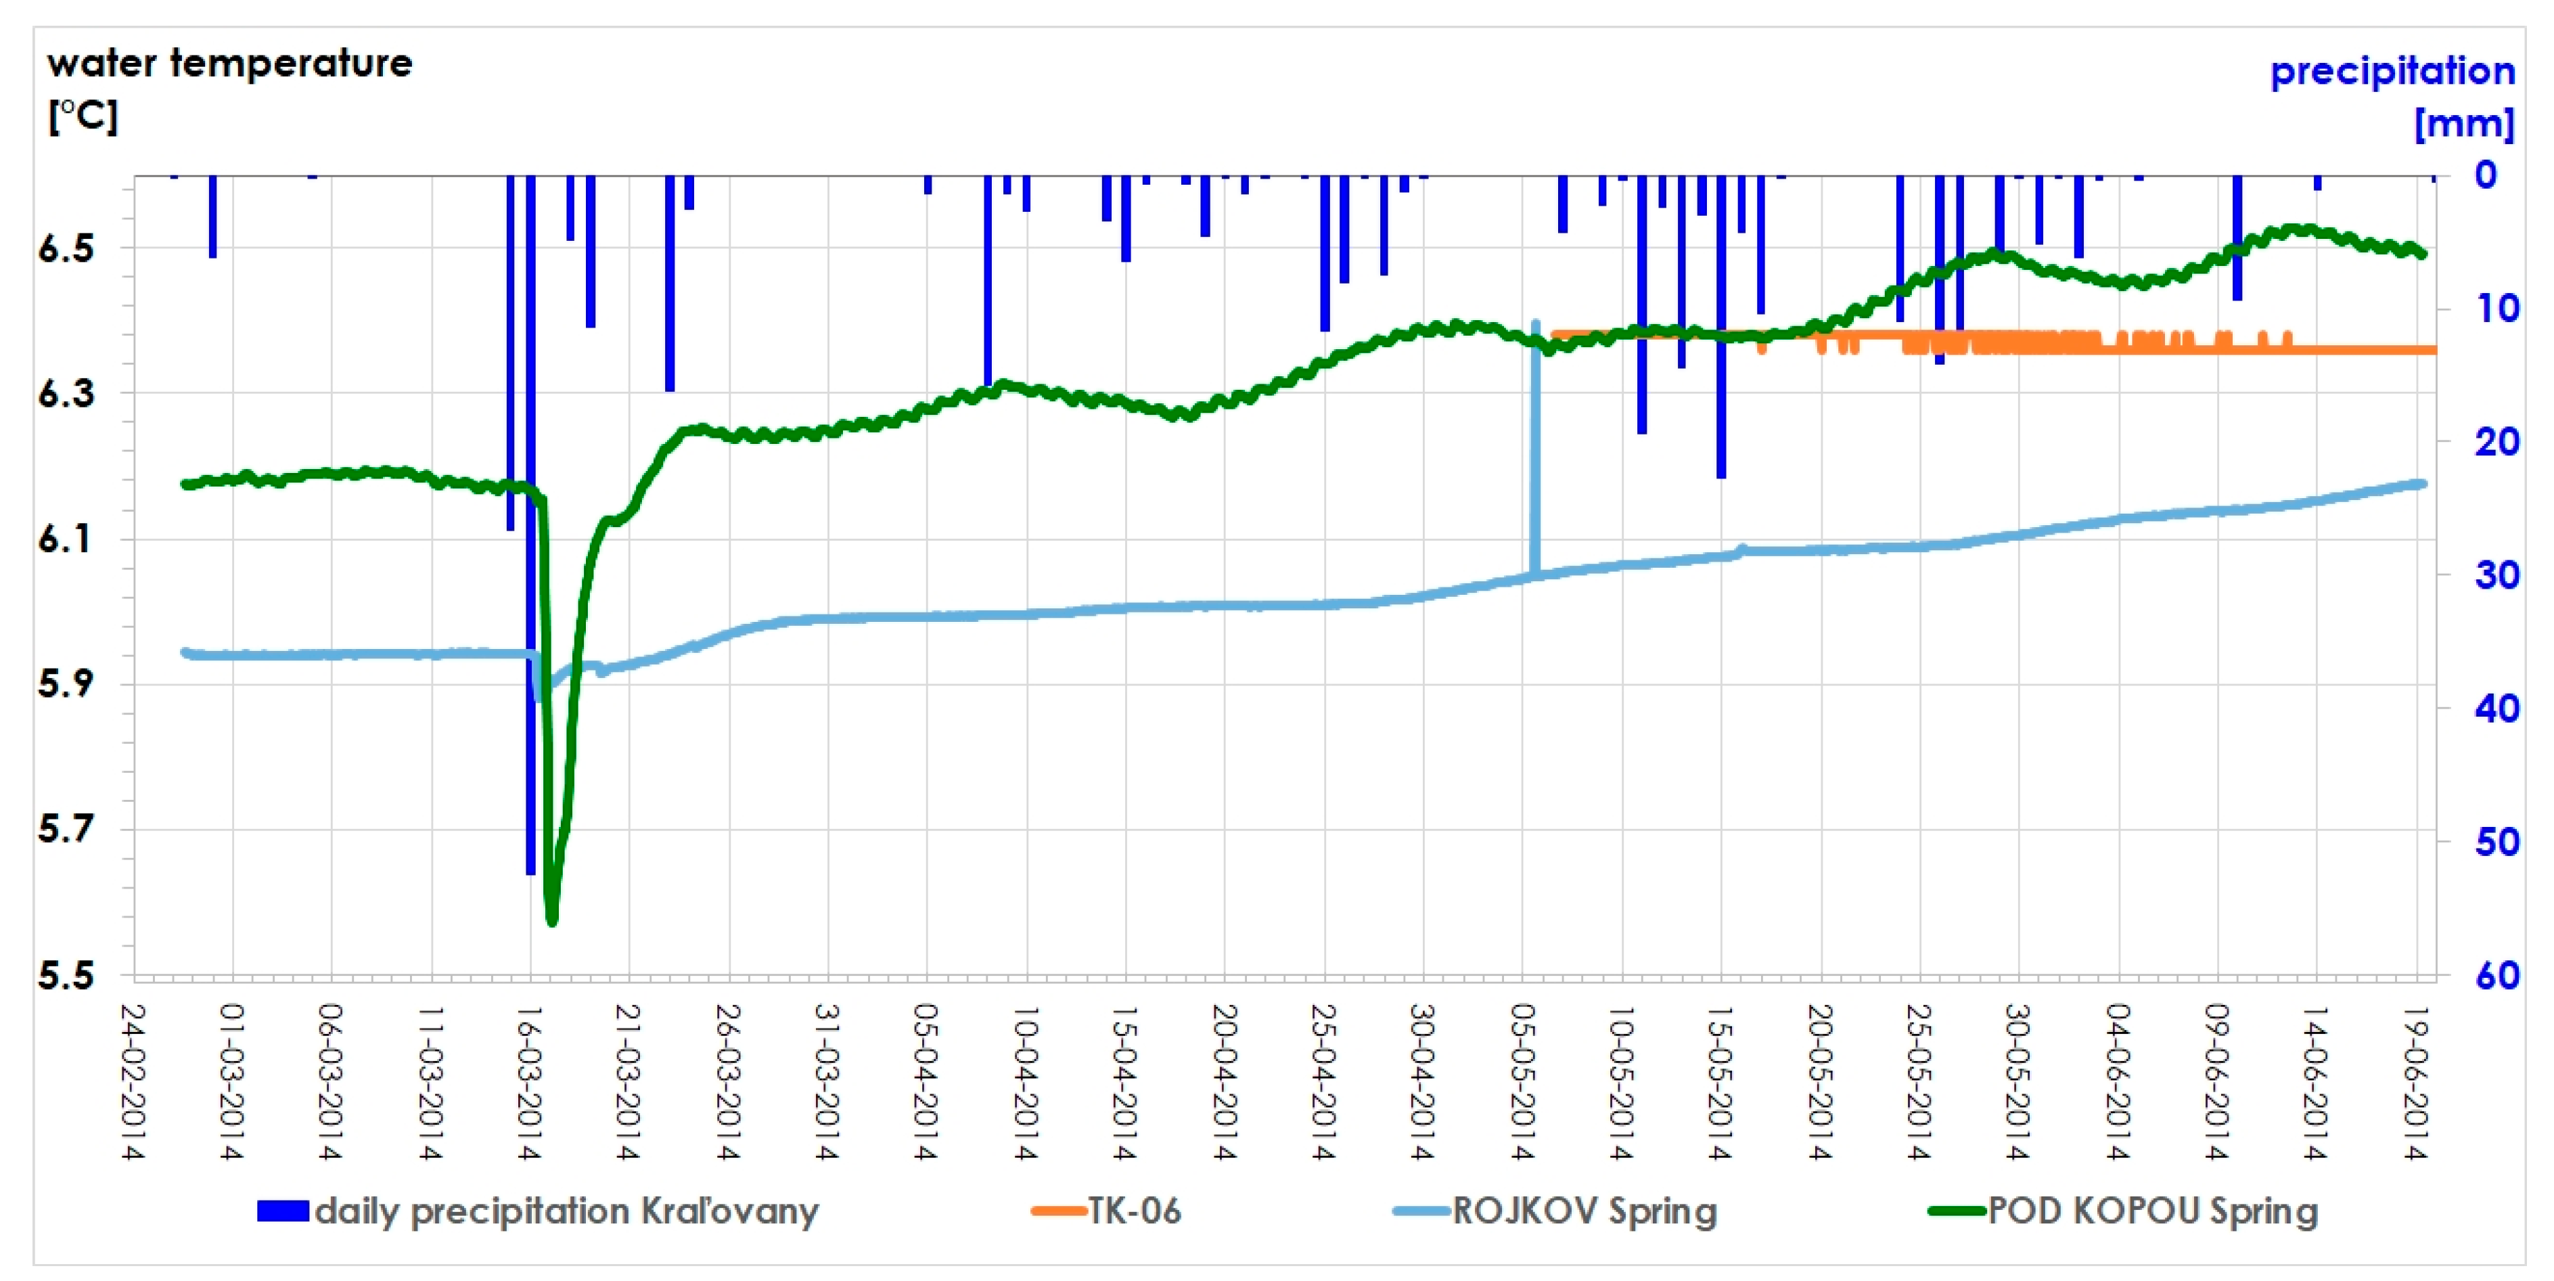The width and height of the screenshot is (2554, 1281).
Task: Click the 6.5 temperature axis value
Action: click(x=66, y=249)
